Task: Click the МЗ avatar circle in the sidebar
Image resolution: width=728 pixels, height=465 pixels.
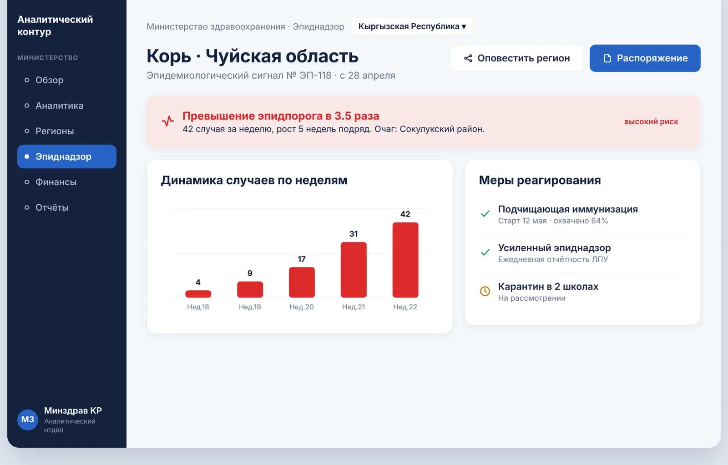Action: [x=28, y=420]
